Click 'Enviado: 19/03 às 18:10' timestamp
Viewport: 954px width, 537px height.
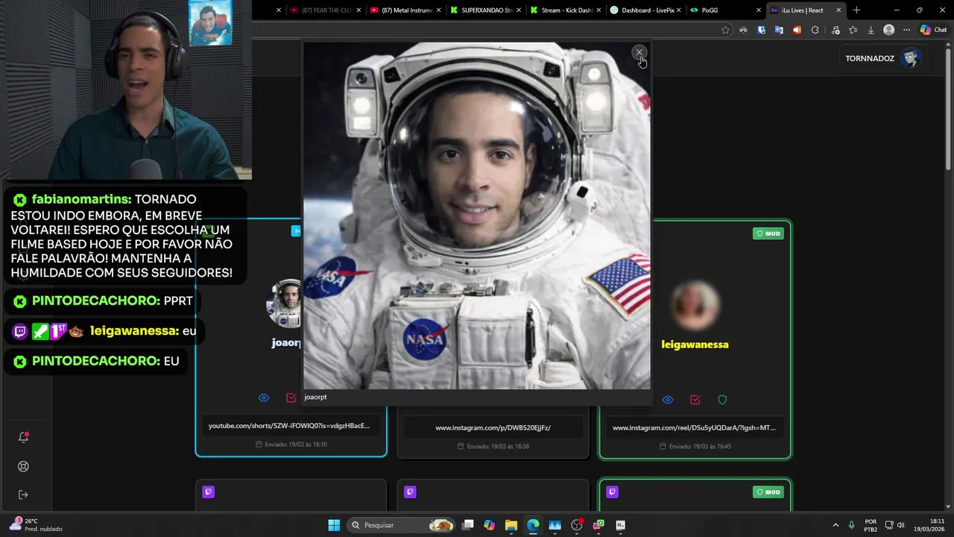point(291,445)
